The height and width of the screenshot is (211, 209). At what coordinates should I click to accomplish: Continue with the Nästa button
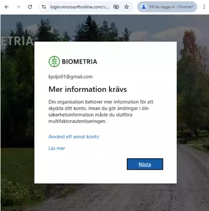pyautogui.click(x=145, y=164)
